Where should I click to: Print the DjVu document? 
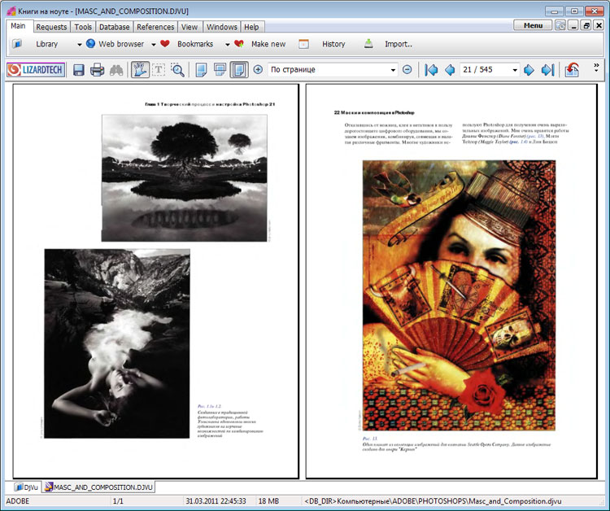click(x=98, y=70)
